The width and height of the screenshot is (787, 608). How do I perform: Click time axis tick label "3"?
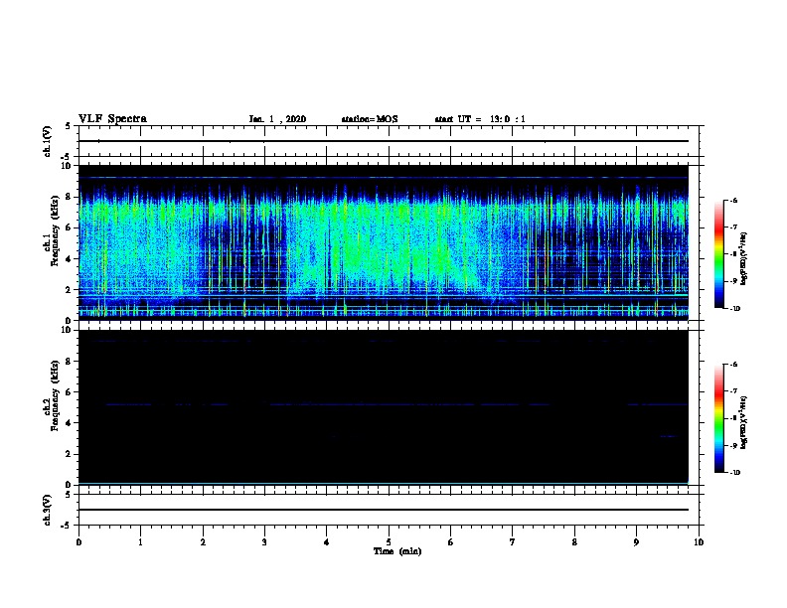[x=264, y=542]
